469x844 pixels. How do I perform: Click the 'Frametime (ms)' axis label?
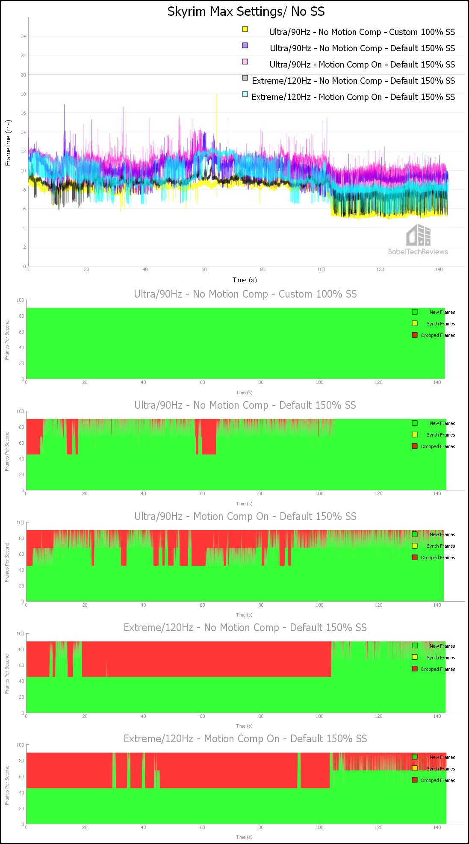[x=8, y=143]
